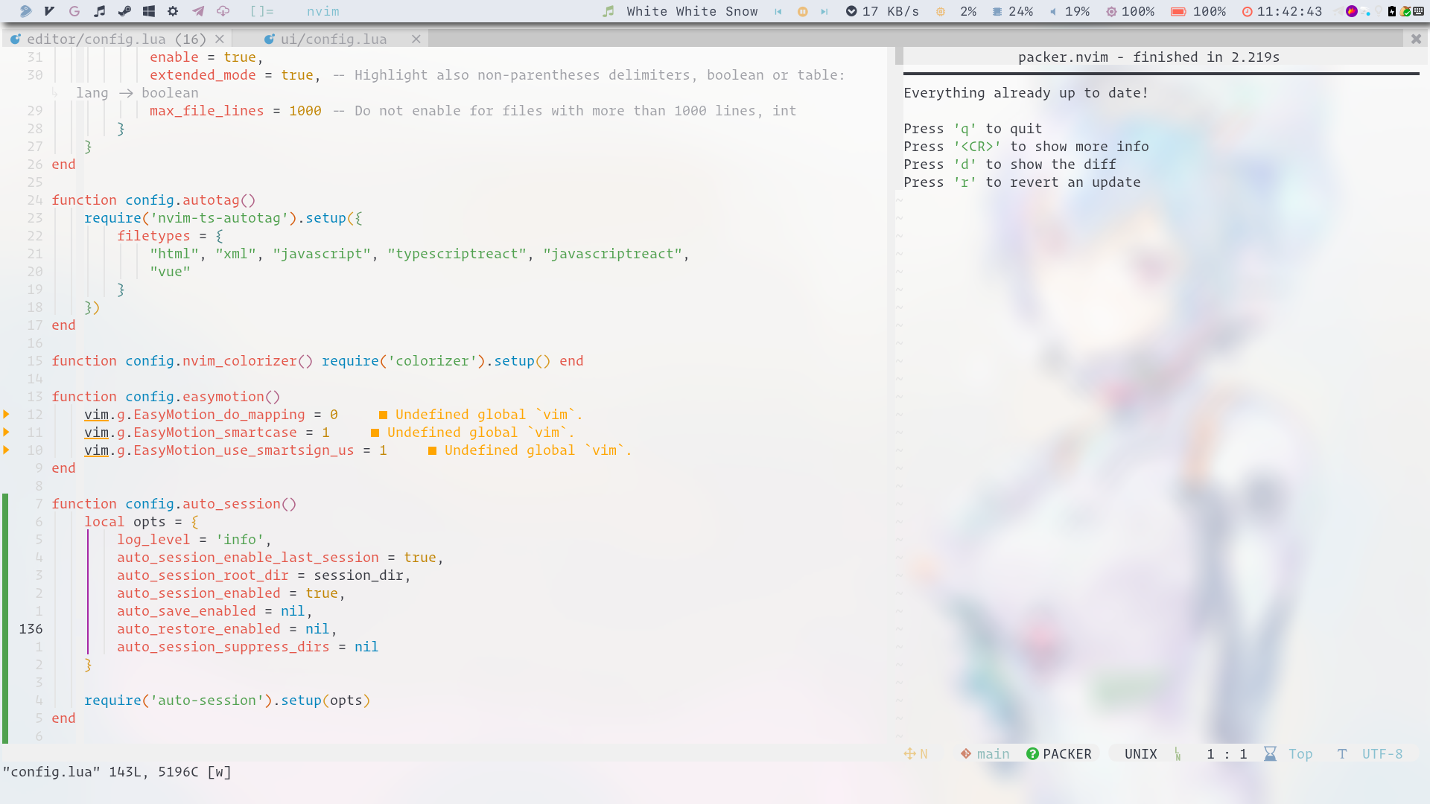Click the UTF-8 encoding label
This screenshot has height=804, width=1430.
1382,754
